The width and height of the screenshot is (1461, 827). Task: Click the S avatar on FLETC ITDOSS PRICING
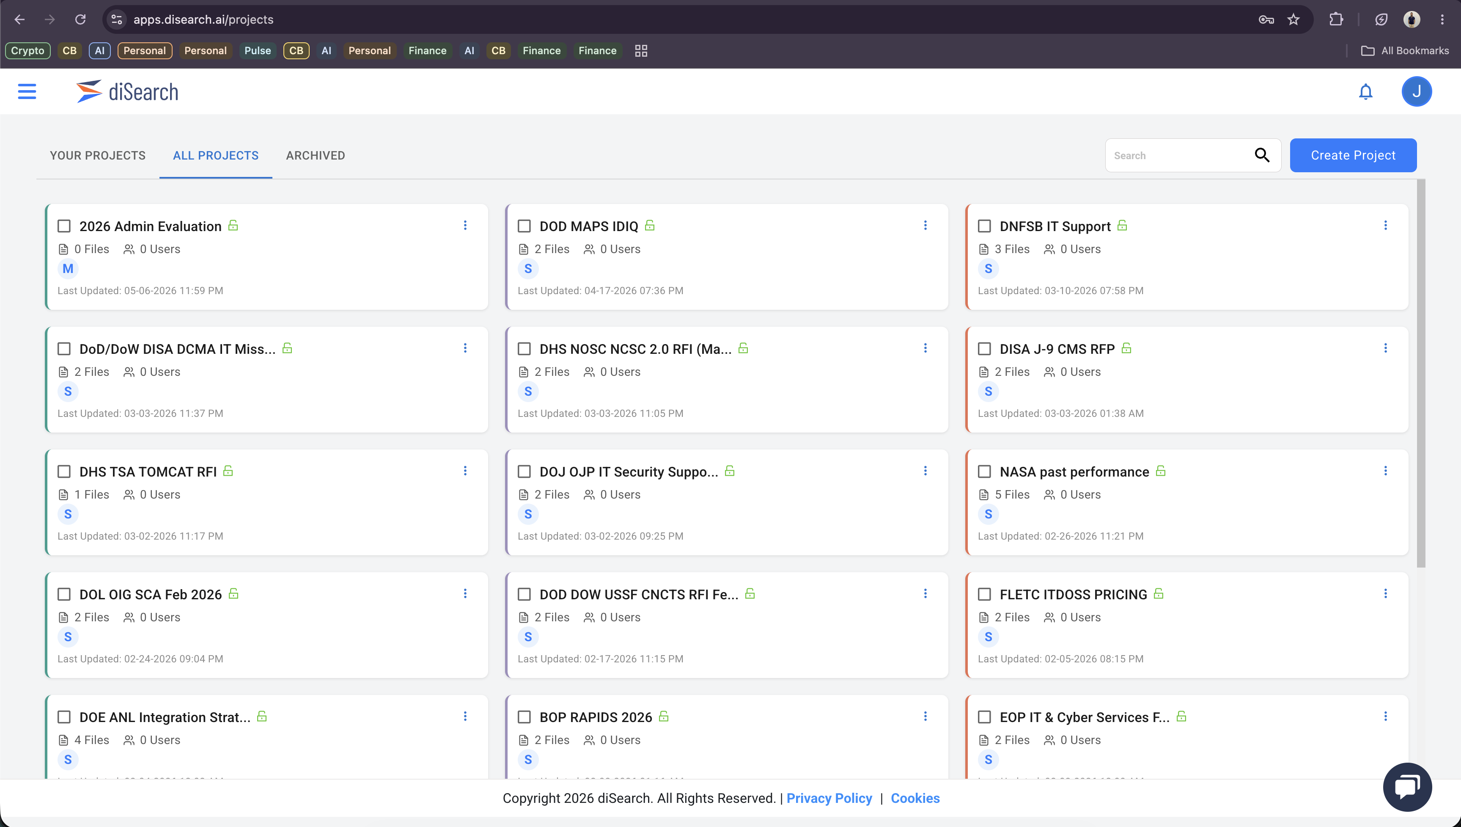[x=988, y=637]
